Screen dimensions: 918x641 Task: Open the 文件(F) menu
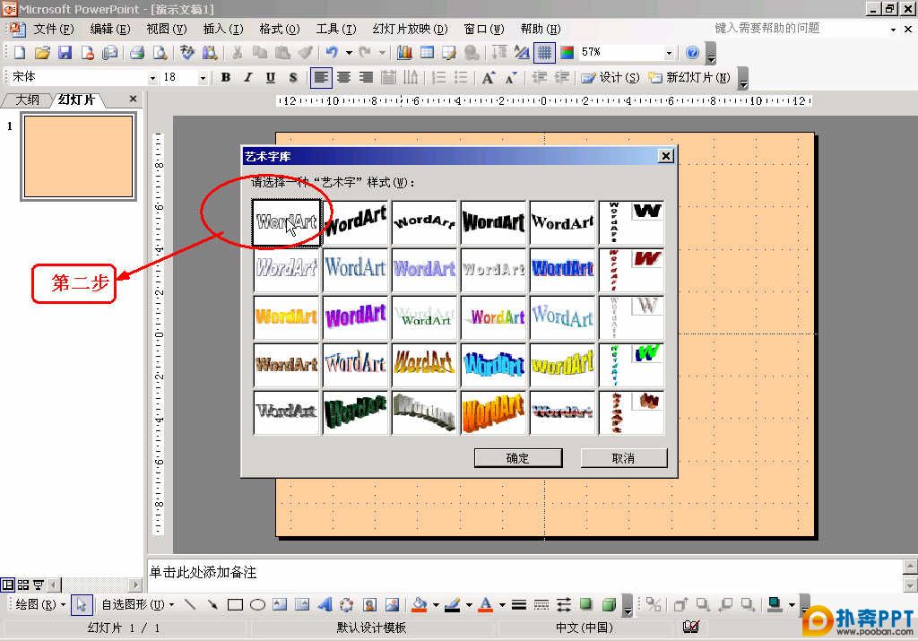tap(54, 29)
